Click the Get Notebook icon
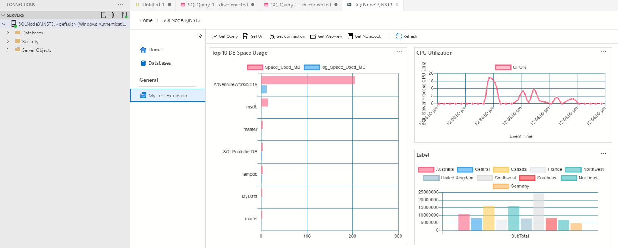 [x=350, y=36]
